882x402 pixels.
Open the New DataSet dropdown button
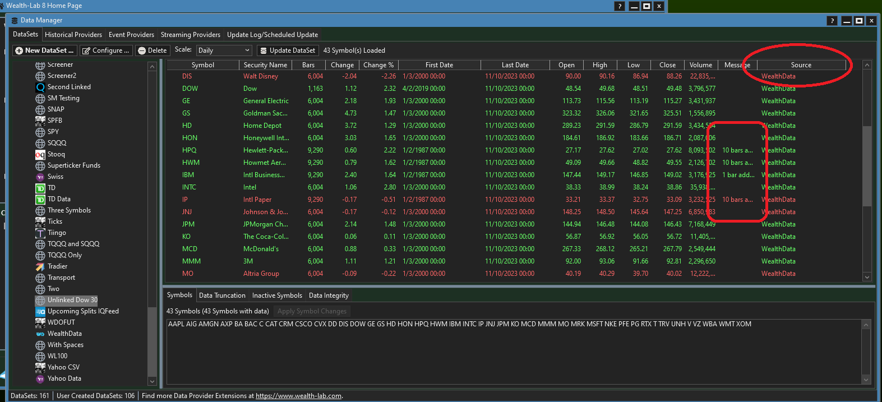click(45, 50)
